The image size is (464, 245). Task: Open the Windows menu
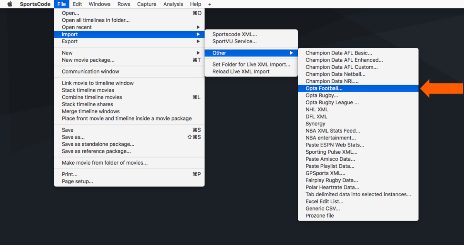[x=99, y=4]
